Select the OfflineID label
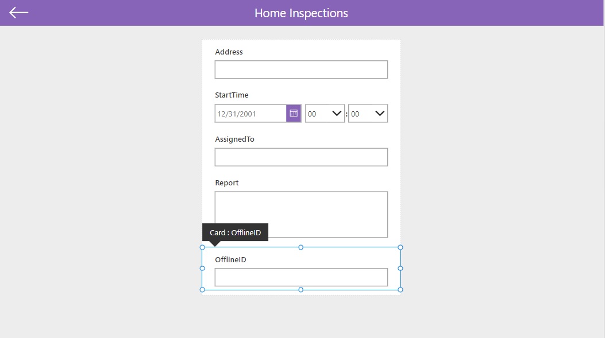 click(231, 259)
